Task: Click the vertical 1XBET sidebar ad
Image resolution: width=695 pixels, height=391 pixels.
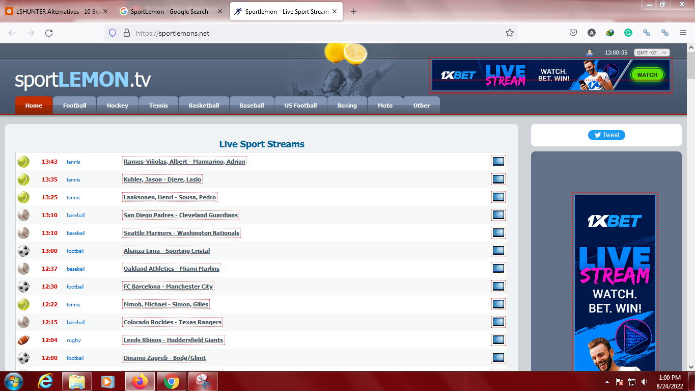Action: point(615,283)
